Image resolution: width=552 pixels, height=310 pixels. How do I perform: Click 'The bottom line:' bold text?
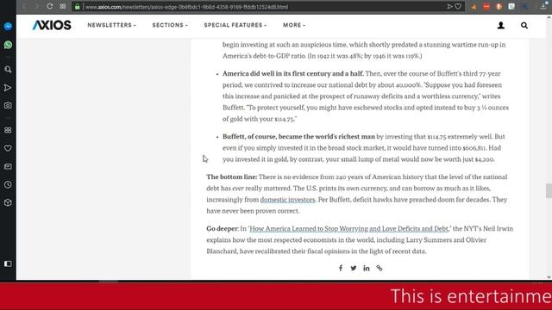[232, 177]
